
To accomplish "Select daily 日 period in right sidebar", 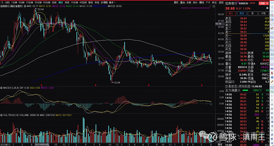I will point(272,117).
